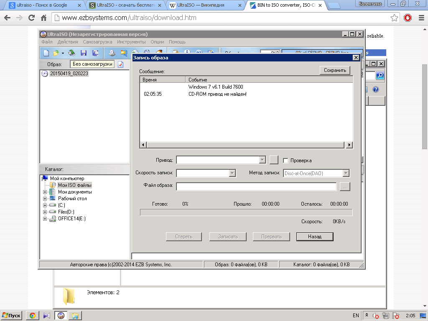Bookmark the page with the star icon
Viewport: 428px width, 321px height.
[x=394, y=18]
